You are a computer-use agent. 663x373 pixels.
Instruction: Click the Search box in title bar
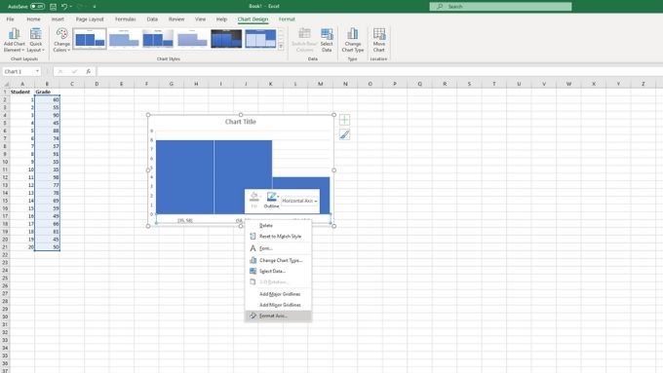500,7
